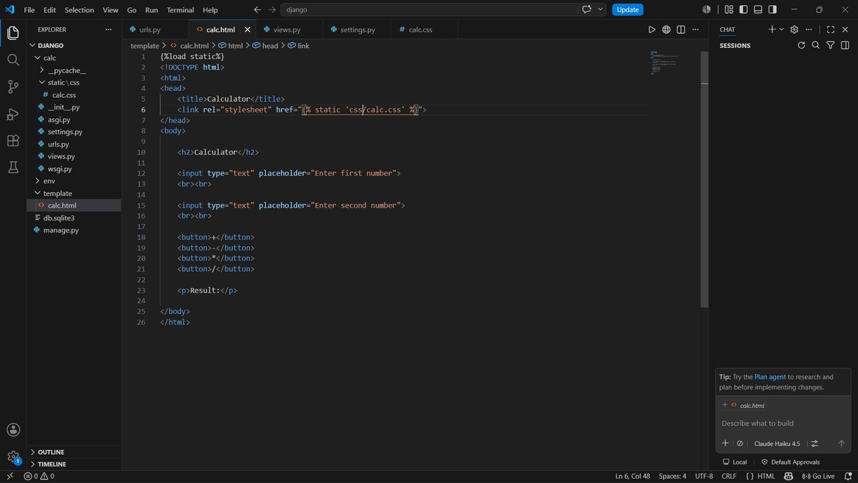This screenshot has width=858, height=483.
Task: Open the Search view in activity bar
Action: (x=13, y=60)
